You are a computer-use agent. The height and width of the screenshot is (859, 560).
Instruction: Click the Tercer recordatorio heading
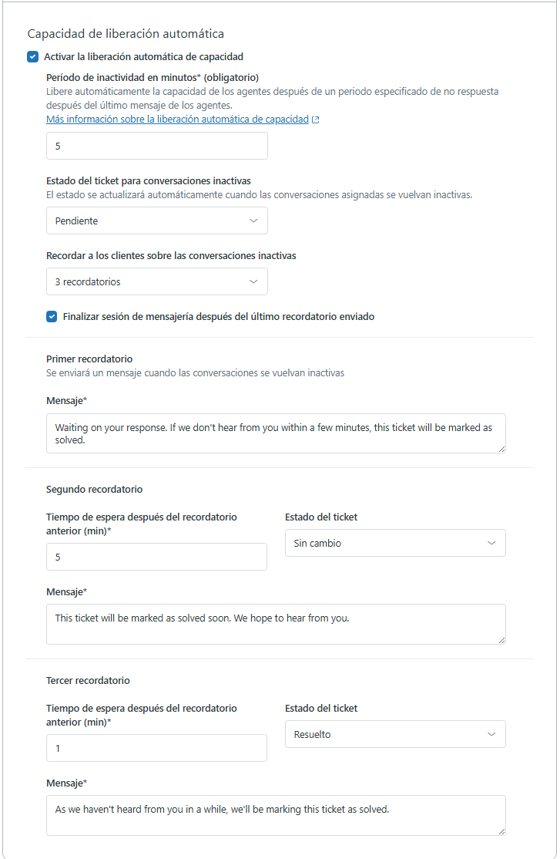click(88, 680)
